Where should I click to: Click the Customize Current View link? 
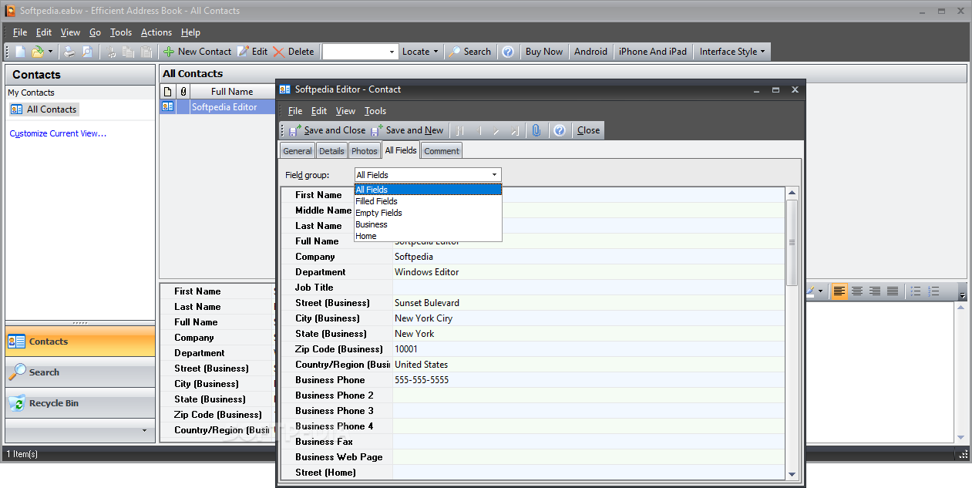58,133
